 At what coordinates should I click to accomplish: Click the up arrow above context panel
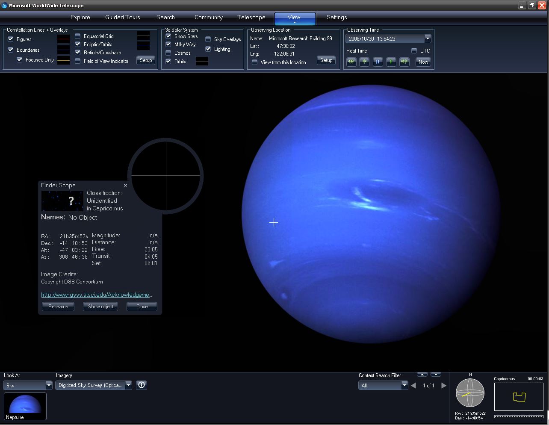click(x=422, y=375)
